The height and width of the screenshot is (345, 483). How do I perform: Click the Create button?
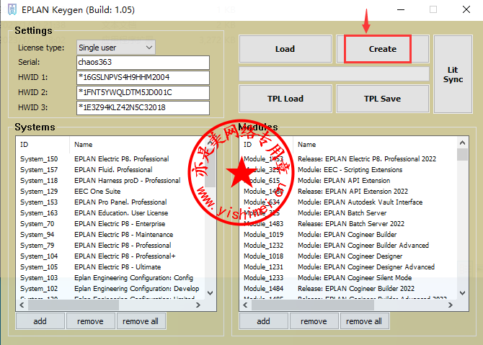(x=382, y=49)
